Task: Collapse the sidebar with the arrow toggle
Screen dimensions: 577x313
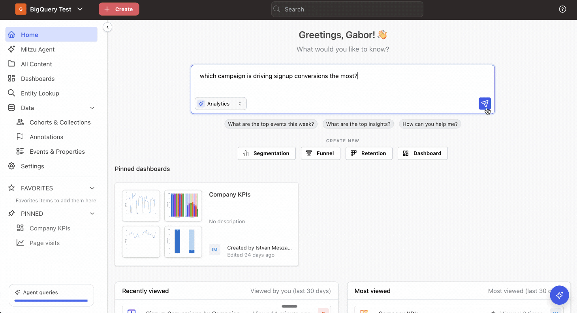Action: tap(107, 27)
